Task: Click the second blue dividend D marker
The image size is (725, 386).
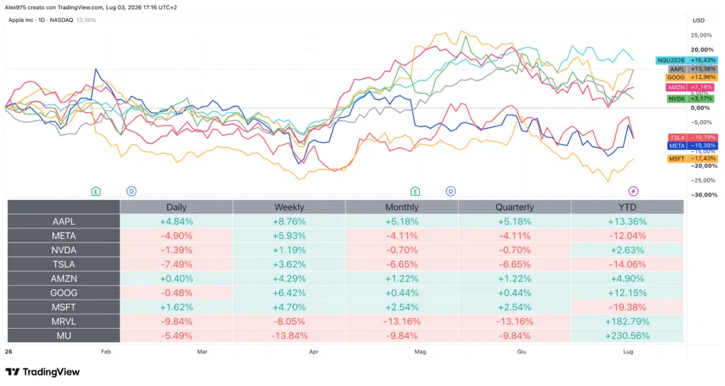Action: click(x=451, y=191)
